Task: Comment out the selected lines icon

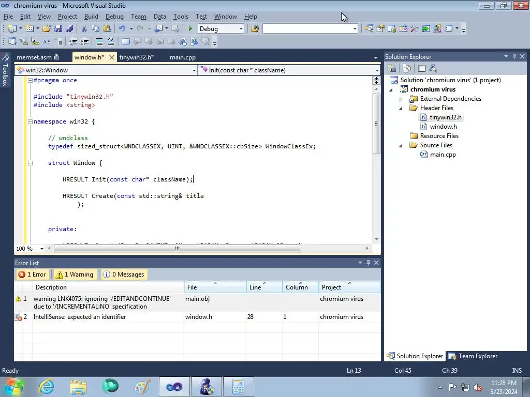Action: pyautogui.click(x=99, y=41)
